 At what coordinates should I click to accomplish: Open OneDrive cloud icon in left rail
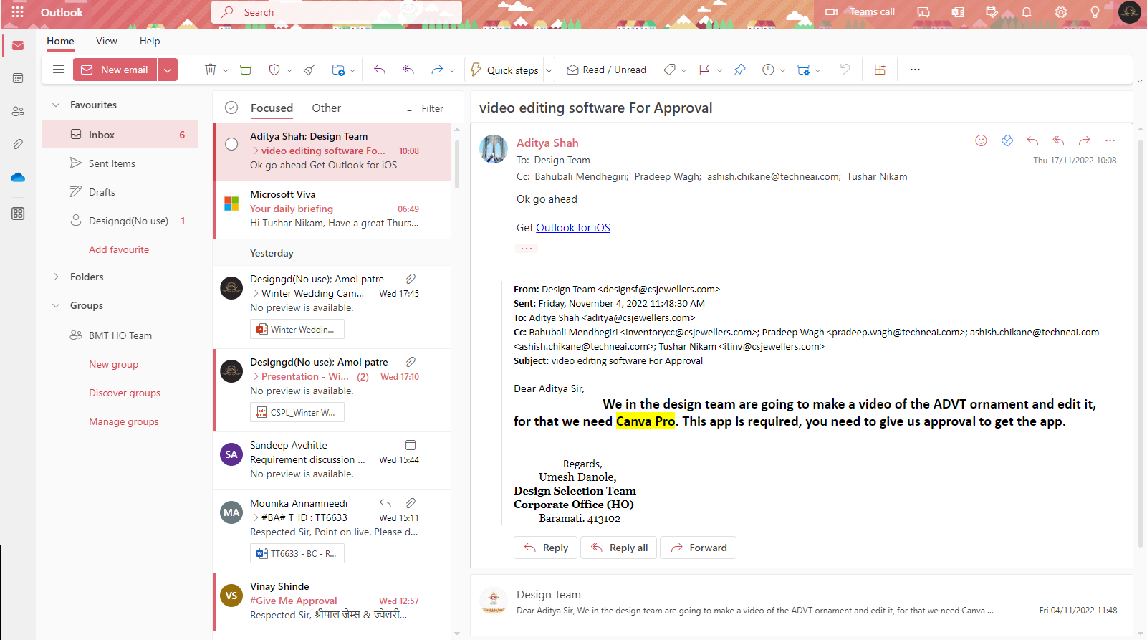(x=18, y=177)
